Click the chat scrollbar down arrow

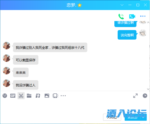coord(148,89)
